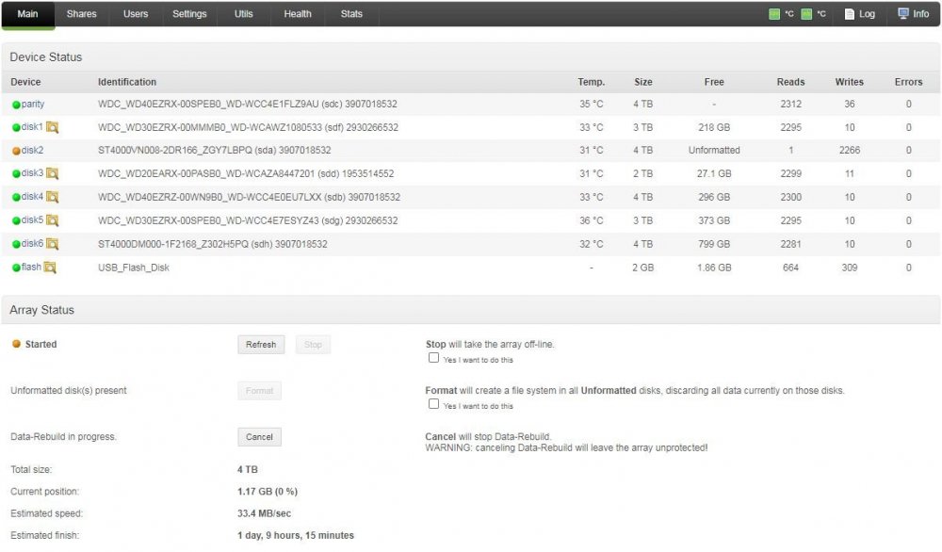Click the Size column header
The width and height of the screenshot is (942, 552).
pos(642,82)
